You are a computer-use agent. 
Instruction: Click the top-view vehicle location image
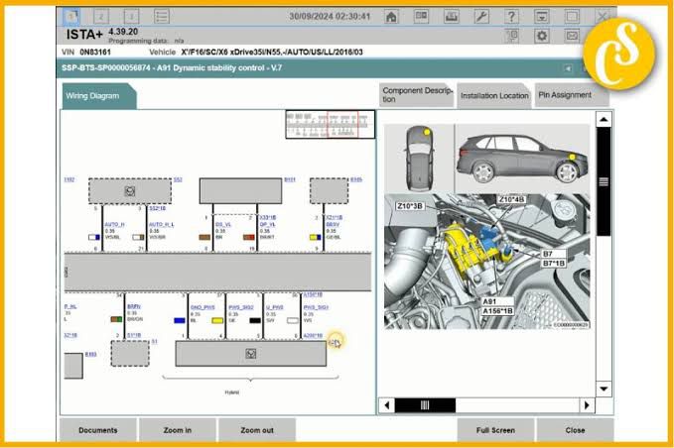click(x=419, y=159)
